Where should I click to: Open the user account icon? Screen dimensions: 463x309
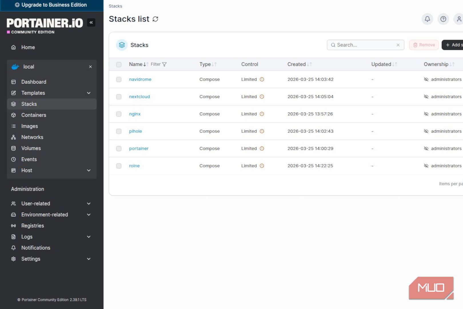coord(459,19)
